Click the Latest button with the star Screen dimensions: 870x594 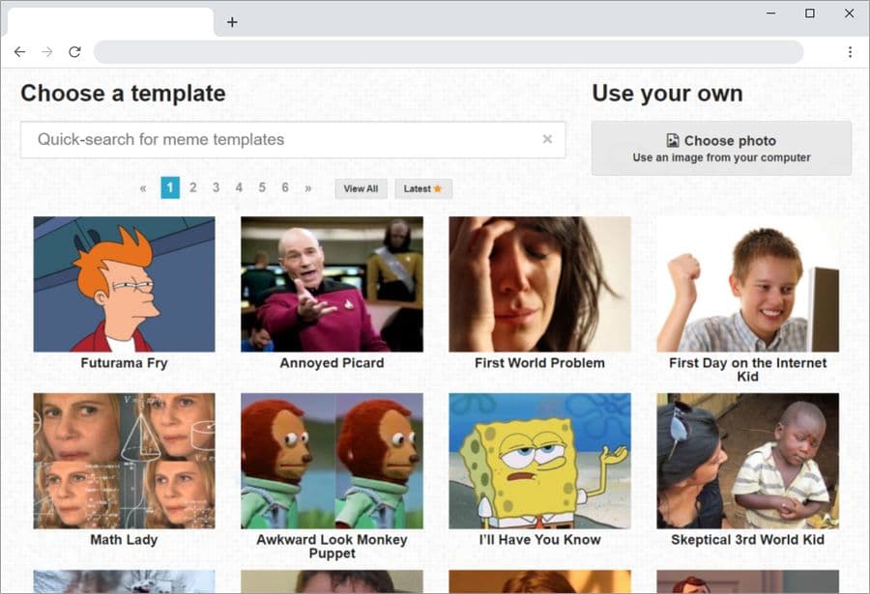pyautogui.click(x=423, y=188)
